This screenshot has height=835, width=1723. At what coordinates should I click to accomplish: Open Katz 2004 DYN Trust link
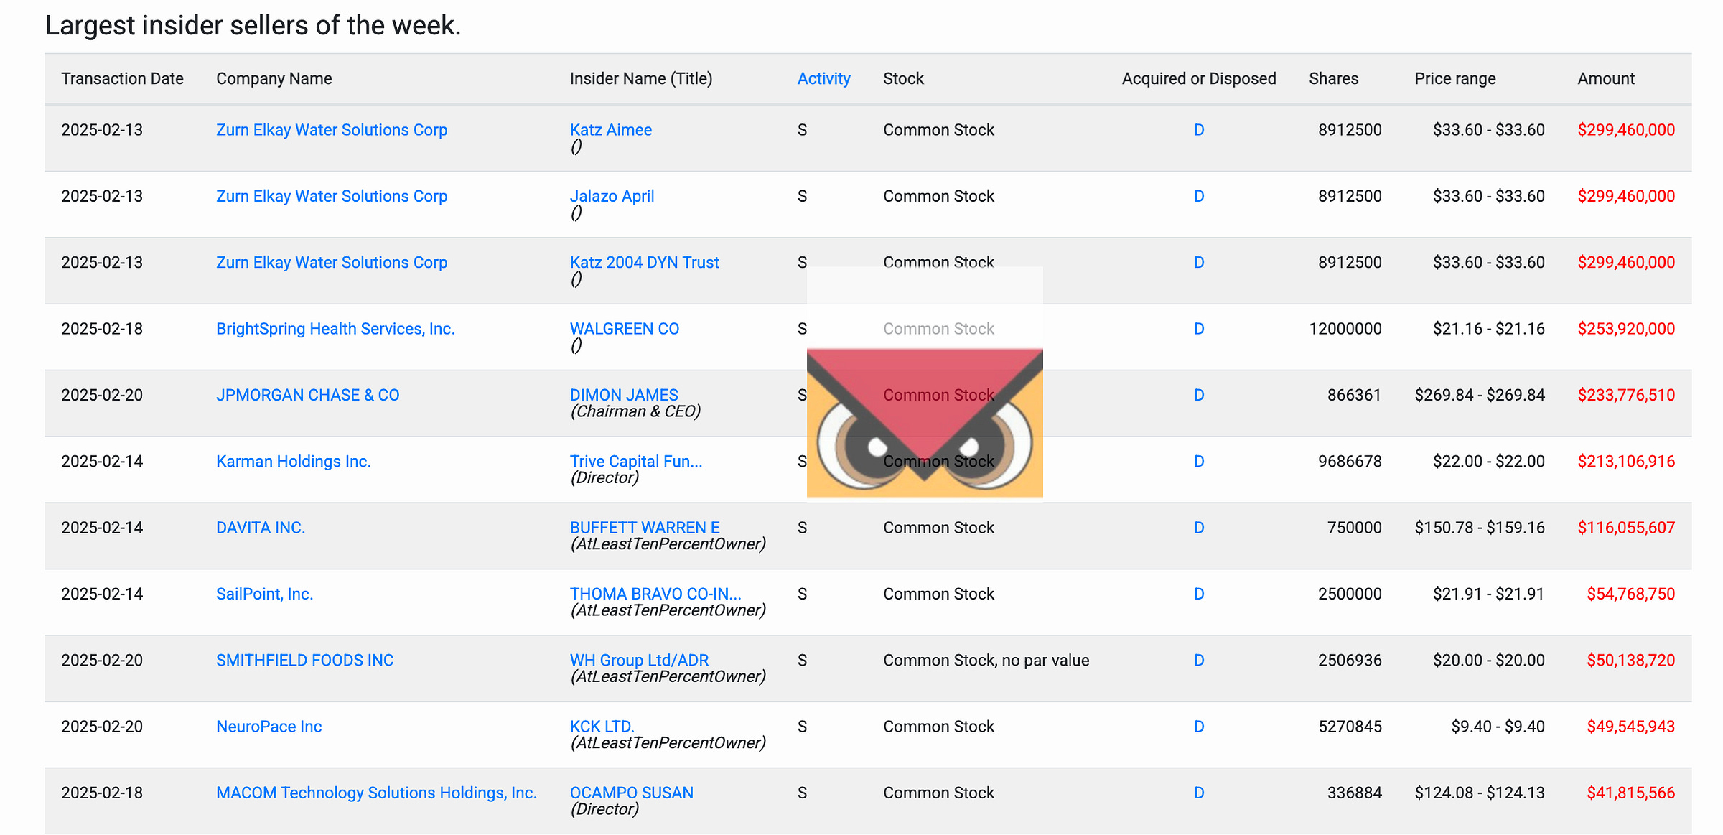(x=644, y=262)
